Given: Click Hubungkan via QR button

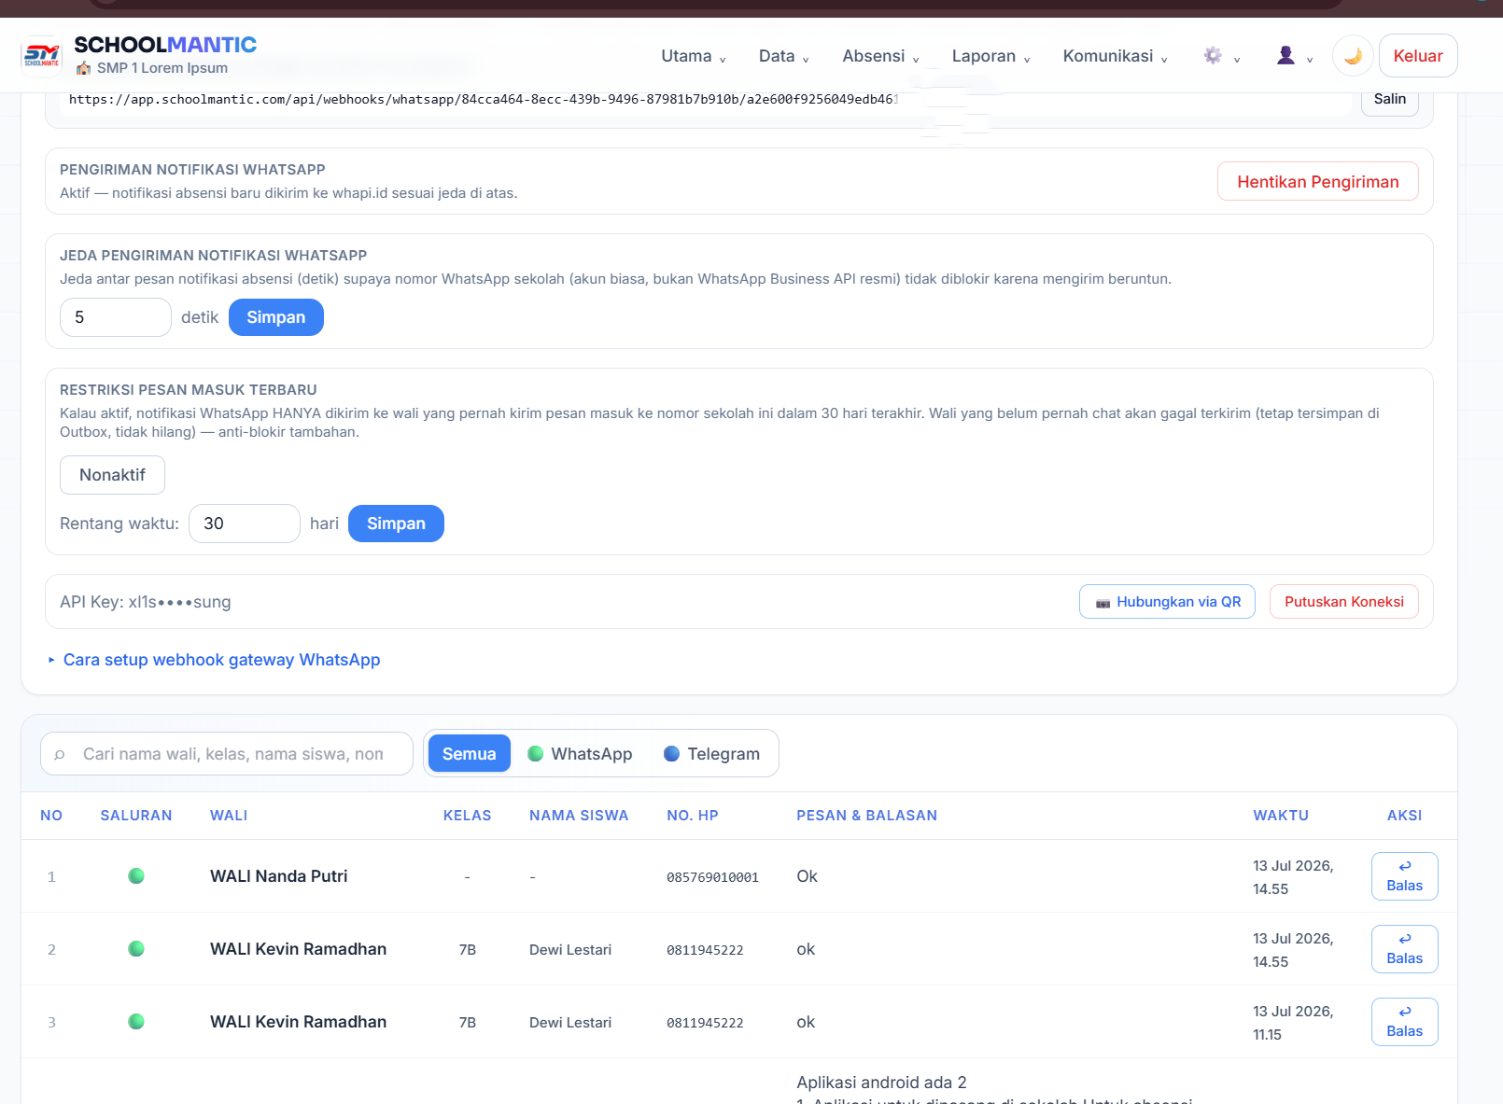Looking at the screenshot, I should click(x=1167, y=602).
